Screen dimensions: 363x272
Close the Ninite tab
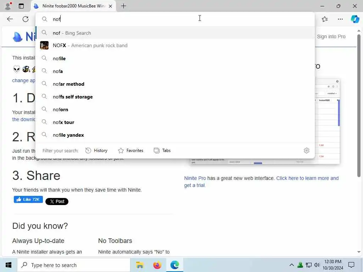(x=111, y=6)
